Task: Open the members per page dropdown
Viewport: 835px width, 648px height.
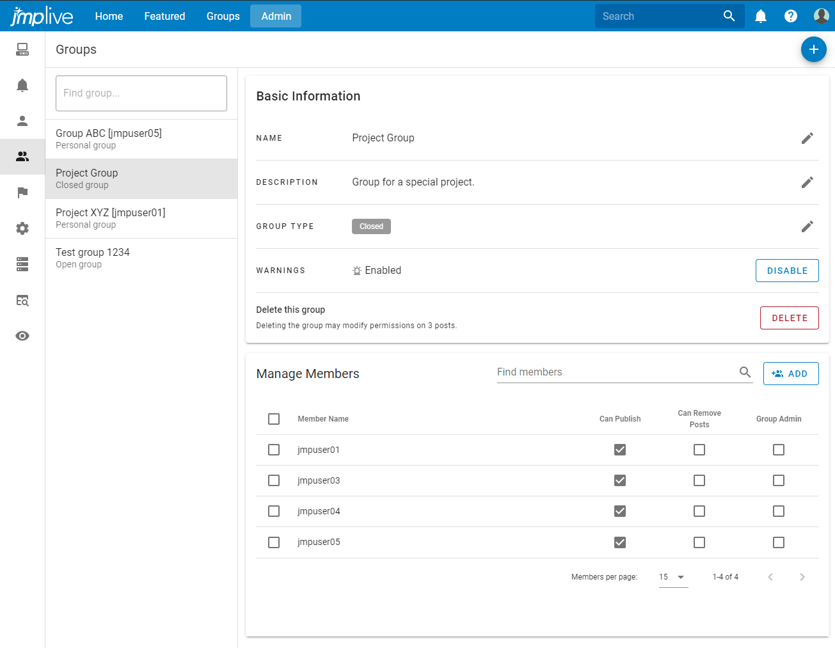Action: 673,576
